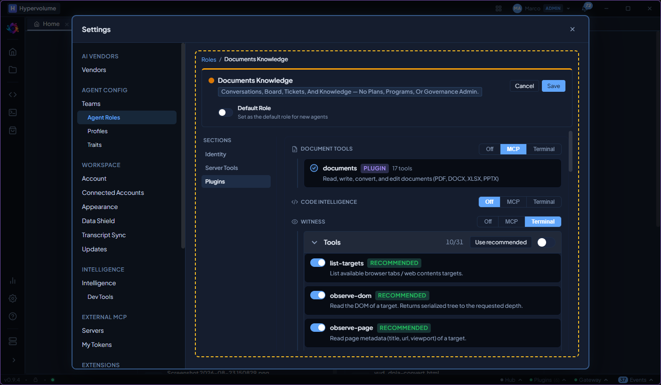This screenshot has height=385, width=661.
Task: Disable the list-targets tool toggle
Action: pyautogui.click(x=318, y=263)
